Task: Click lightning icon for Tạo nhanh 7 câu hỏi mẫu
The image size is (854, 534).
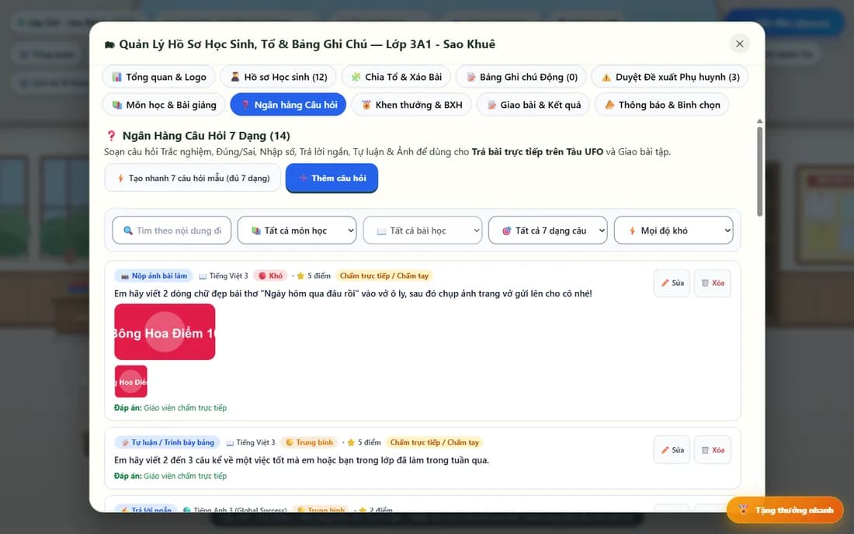Action: pyautogui.click(x=120, y=178)
